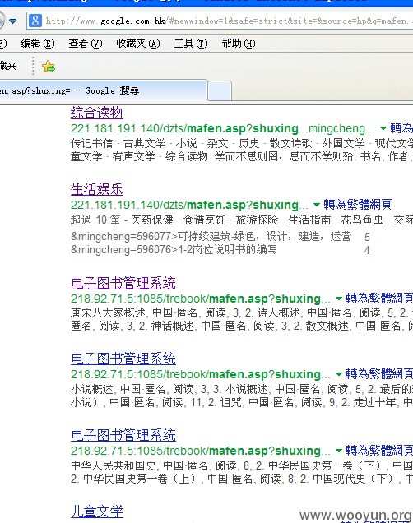Open the 帮助(H) menu
This screenshot has height=523, width=413.
point(239,44)
